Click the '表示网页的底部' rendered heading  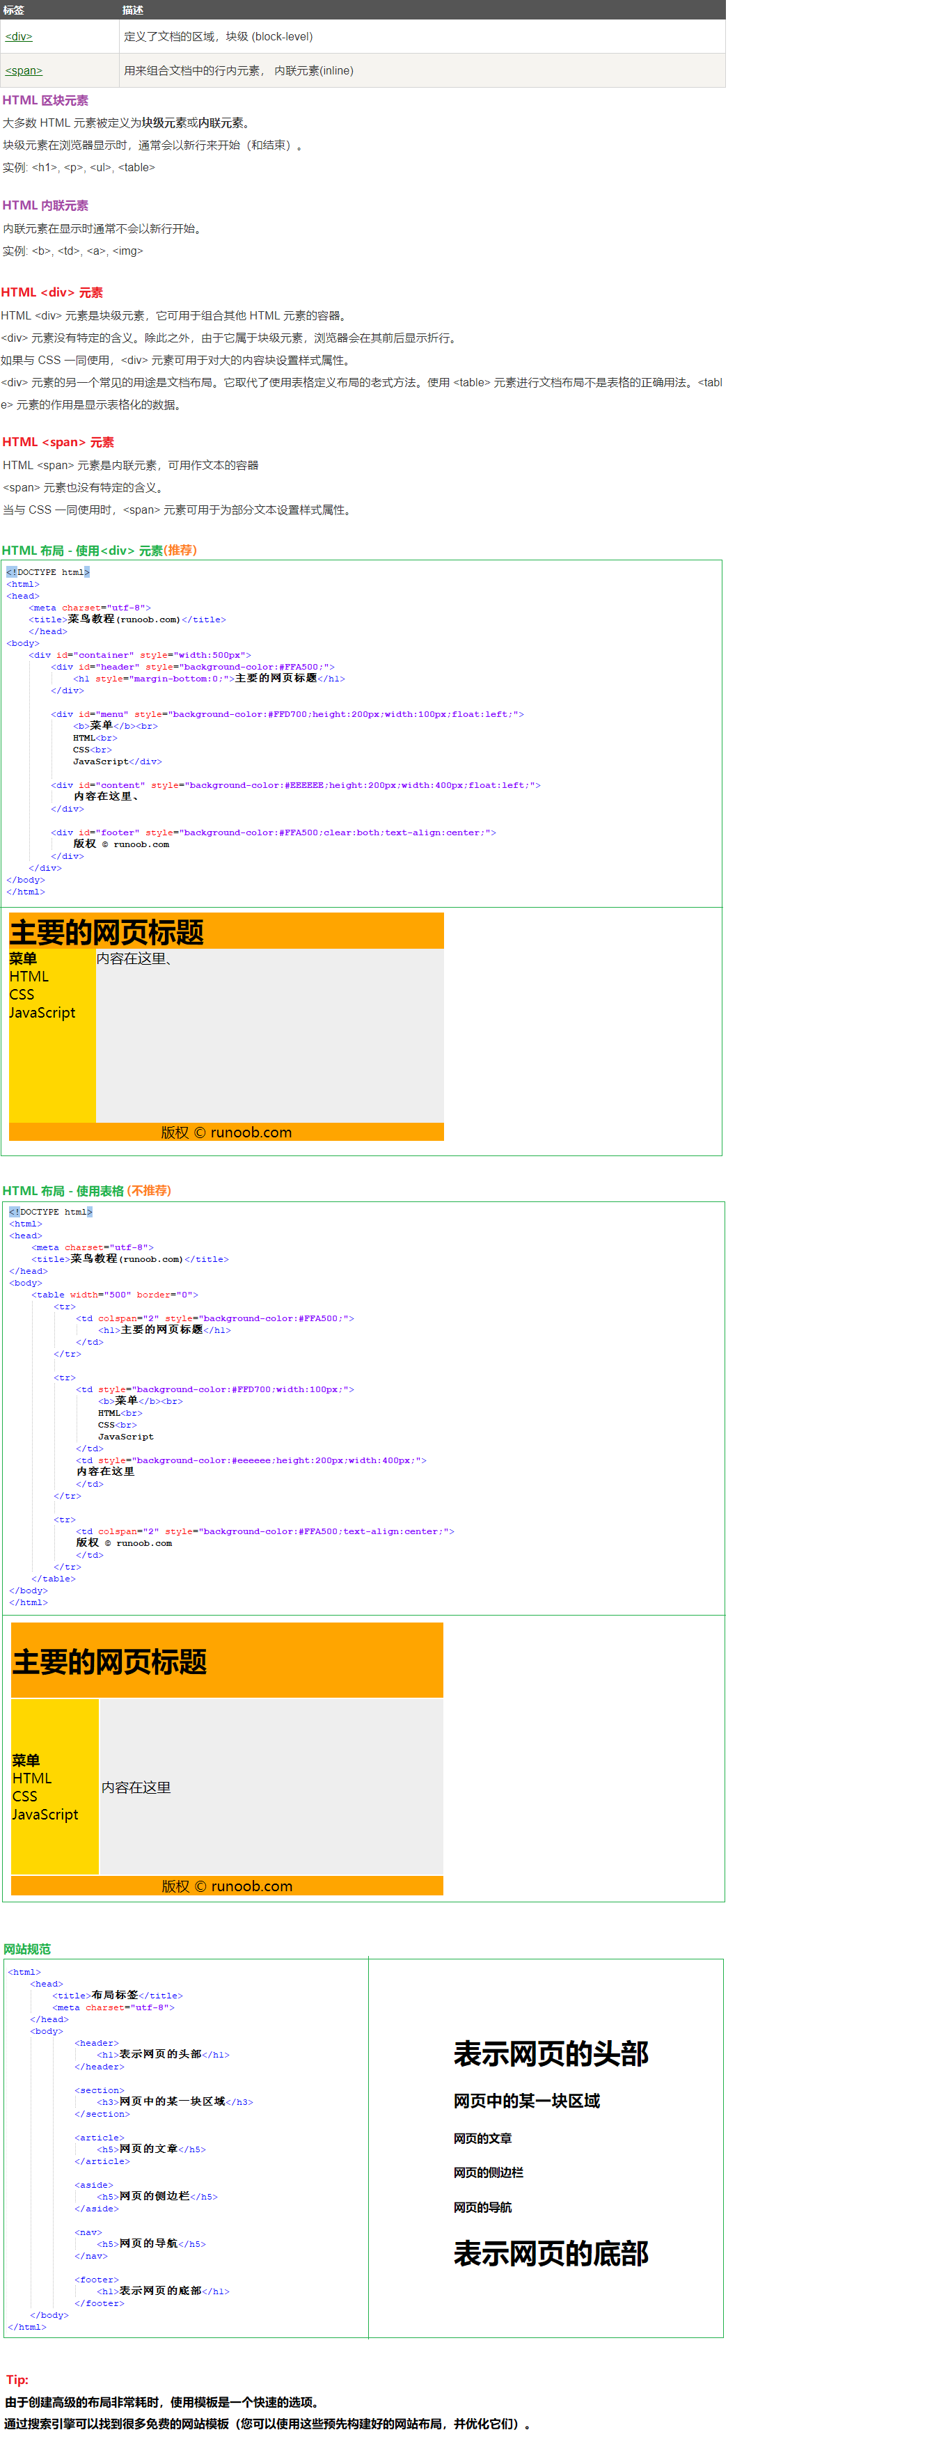click(x=550, y=2253)
